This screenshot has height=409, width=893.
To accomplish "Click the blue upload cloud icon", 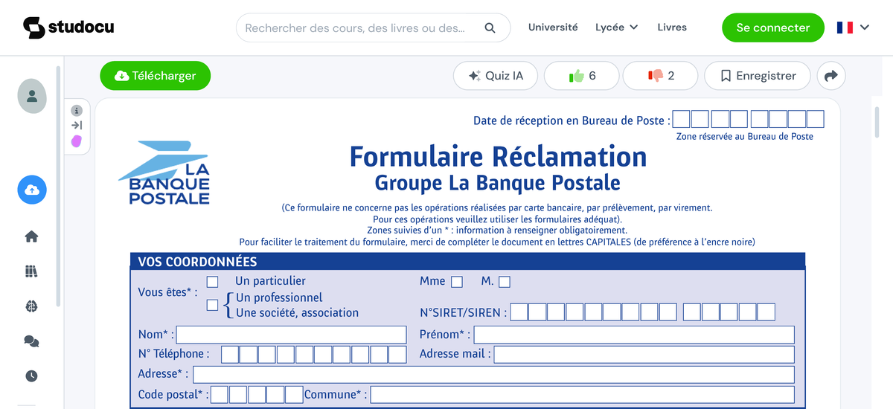I will point(32,190).
